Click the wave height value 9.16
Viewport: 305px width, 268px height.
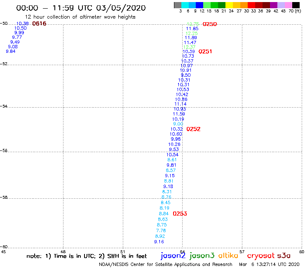pyautogui.click(x=159, y=242)
